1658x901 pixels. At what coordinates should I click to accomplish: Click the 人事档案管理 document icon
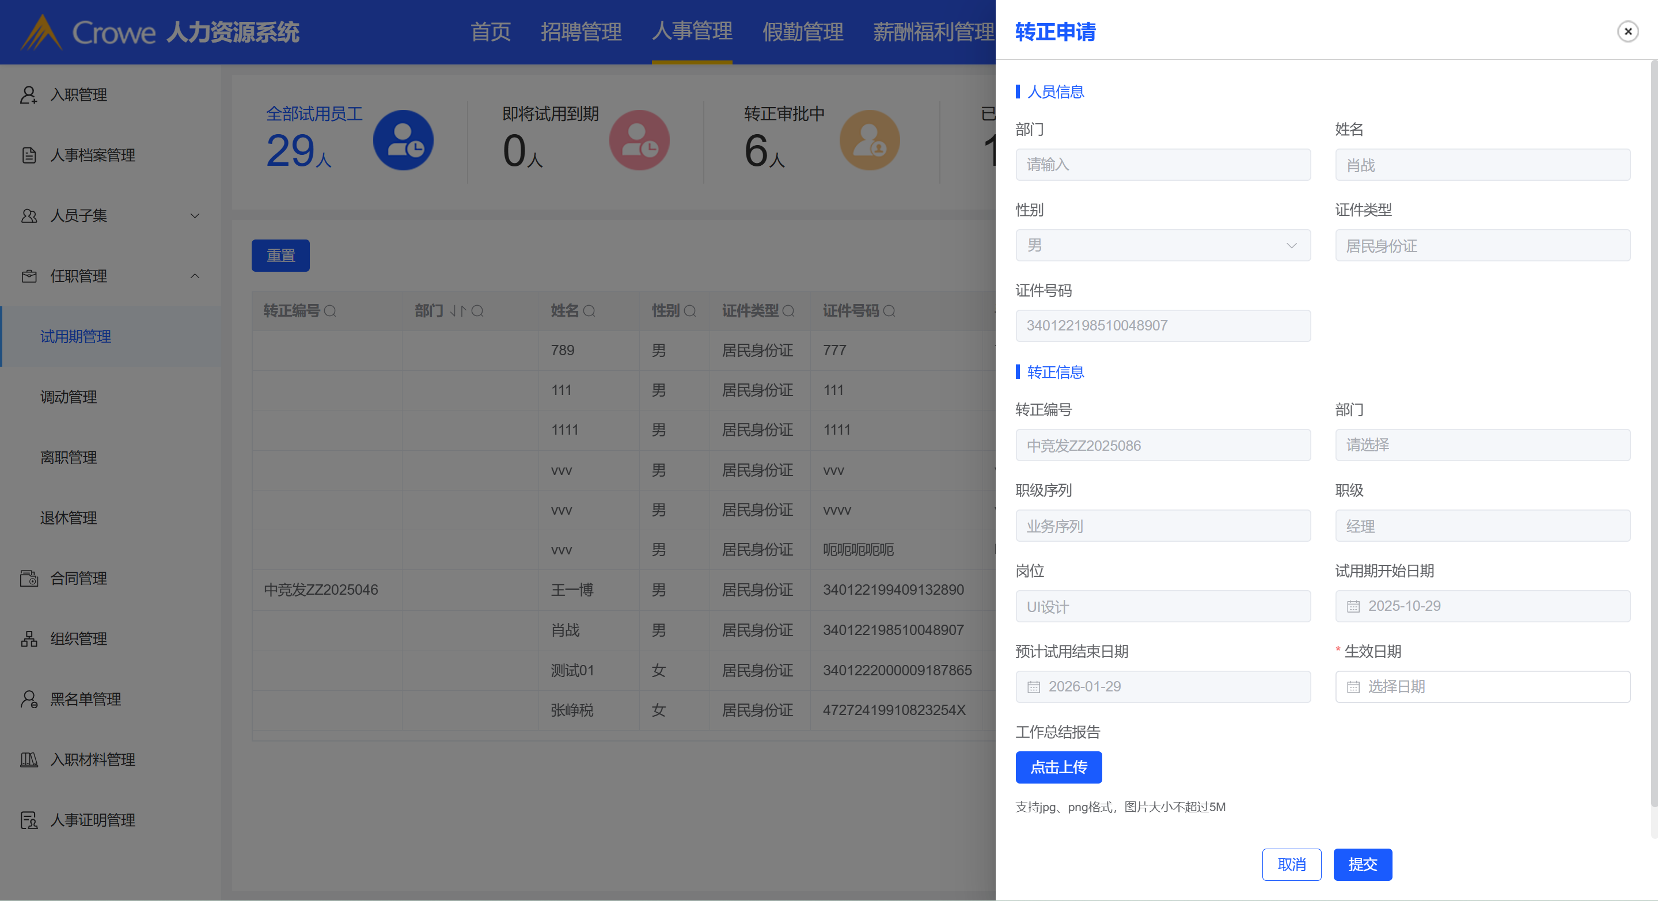28,155
